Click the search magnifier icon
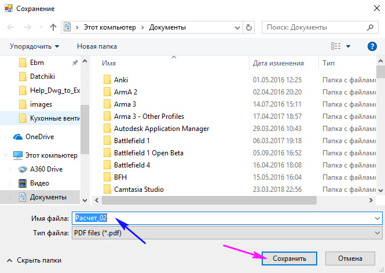The image size is (385, 273). [x=370, y=27]
